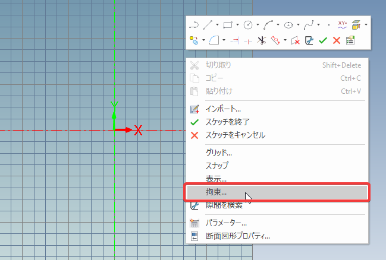Open the Fillet tool dropdown arrow
Image resolution: width=386 pixels, height=260 pixels.
click(224, 40)
